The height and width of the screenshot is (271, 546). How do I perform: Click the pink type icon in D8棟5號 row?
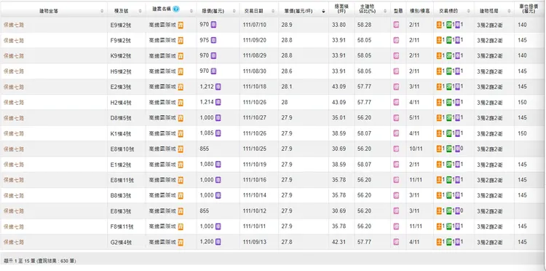[x=396, y=118]
